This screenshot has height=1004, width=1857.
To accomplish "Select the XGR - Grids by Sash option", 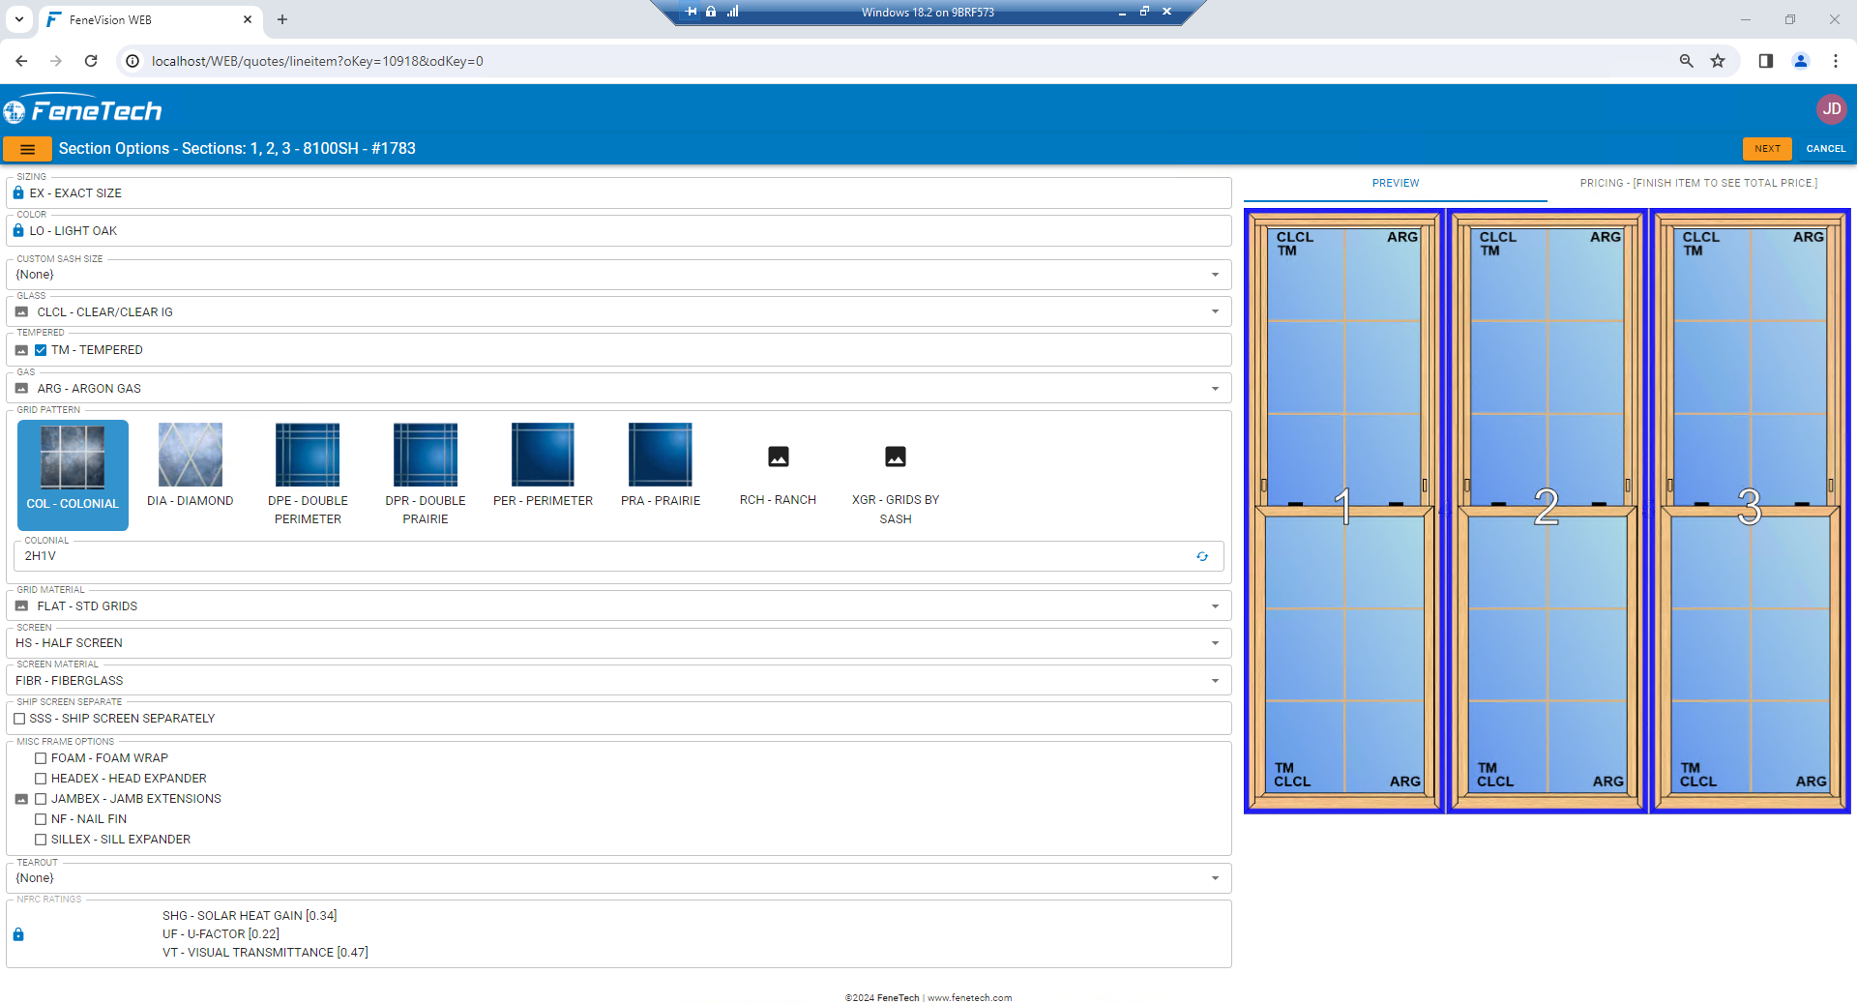I will pos(895,464).
